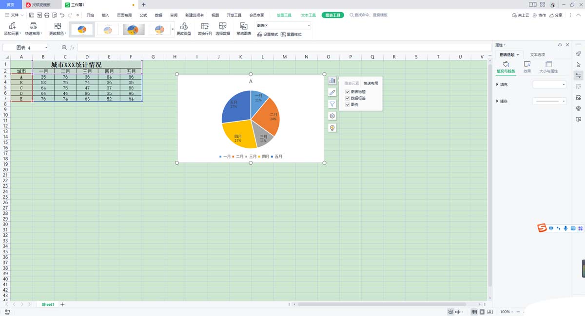Screen dimensions: 585x316
Task: Click the Share (分享) button
Action: [x=555, y=15]
